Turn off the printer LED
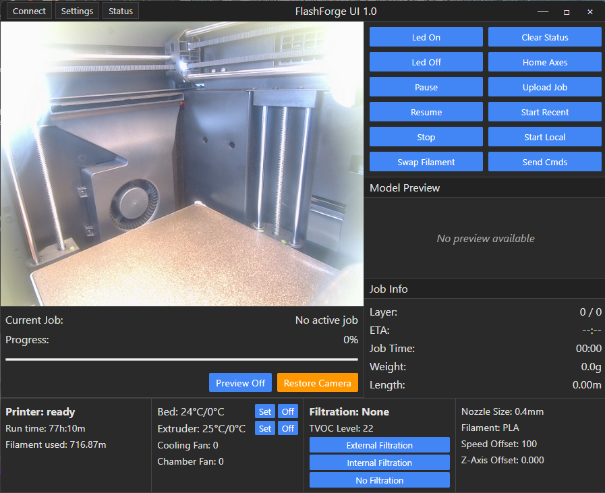This screenshot has height=493, width=605. [426, 62]
